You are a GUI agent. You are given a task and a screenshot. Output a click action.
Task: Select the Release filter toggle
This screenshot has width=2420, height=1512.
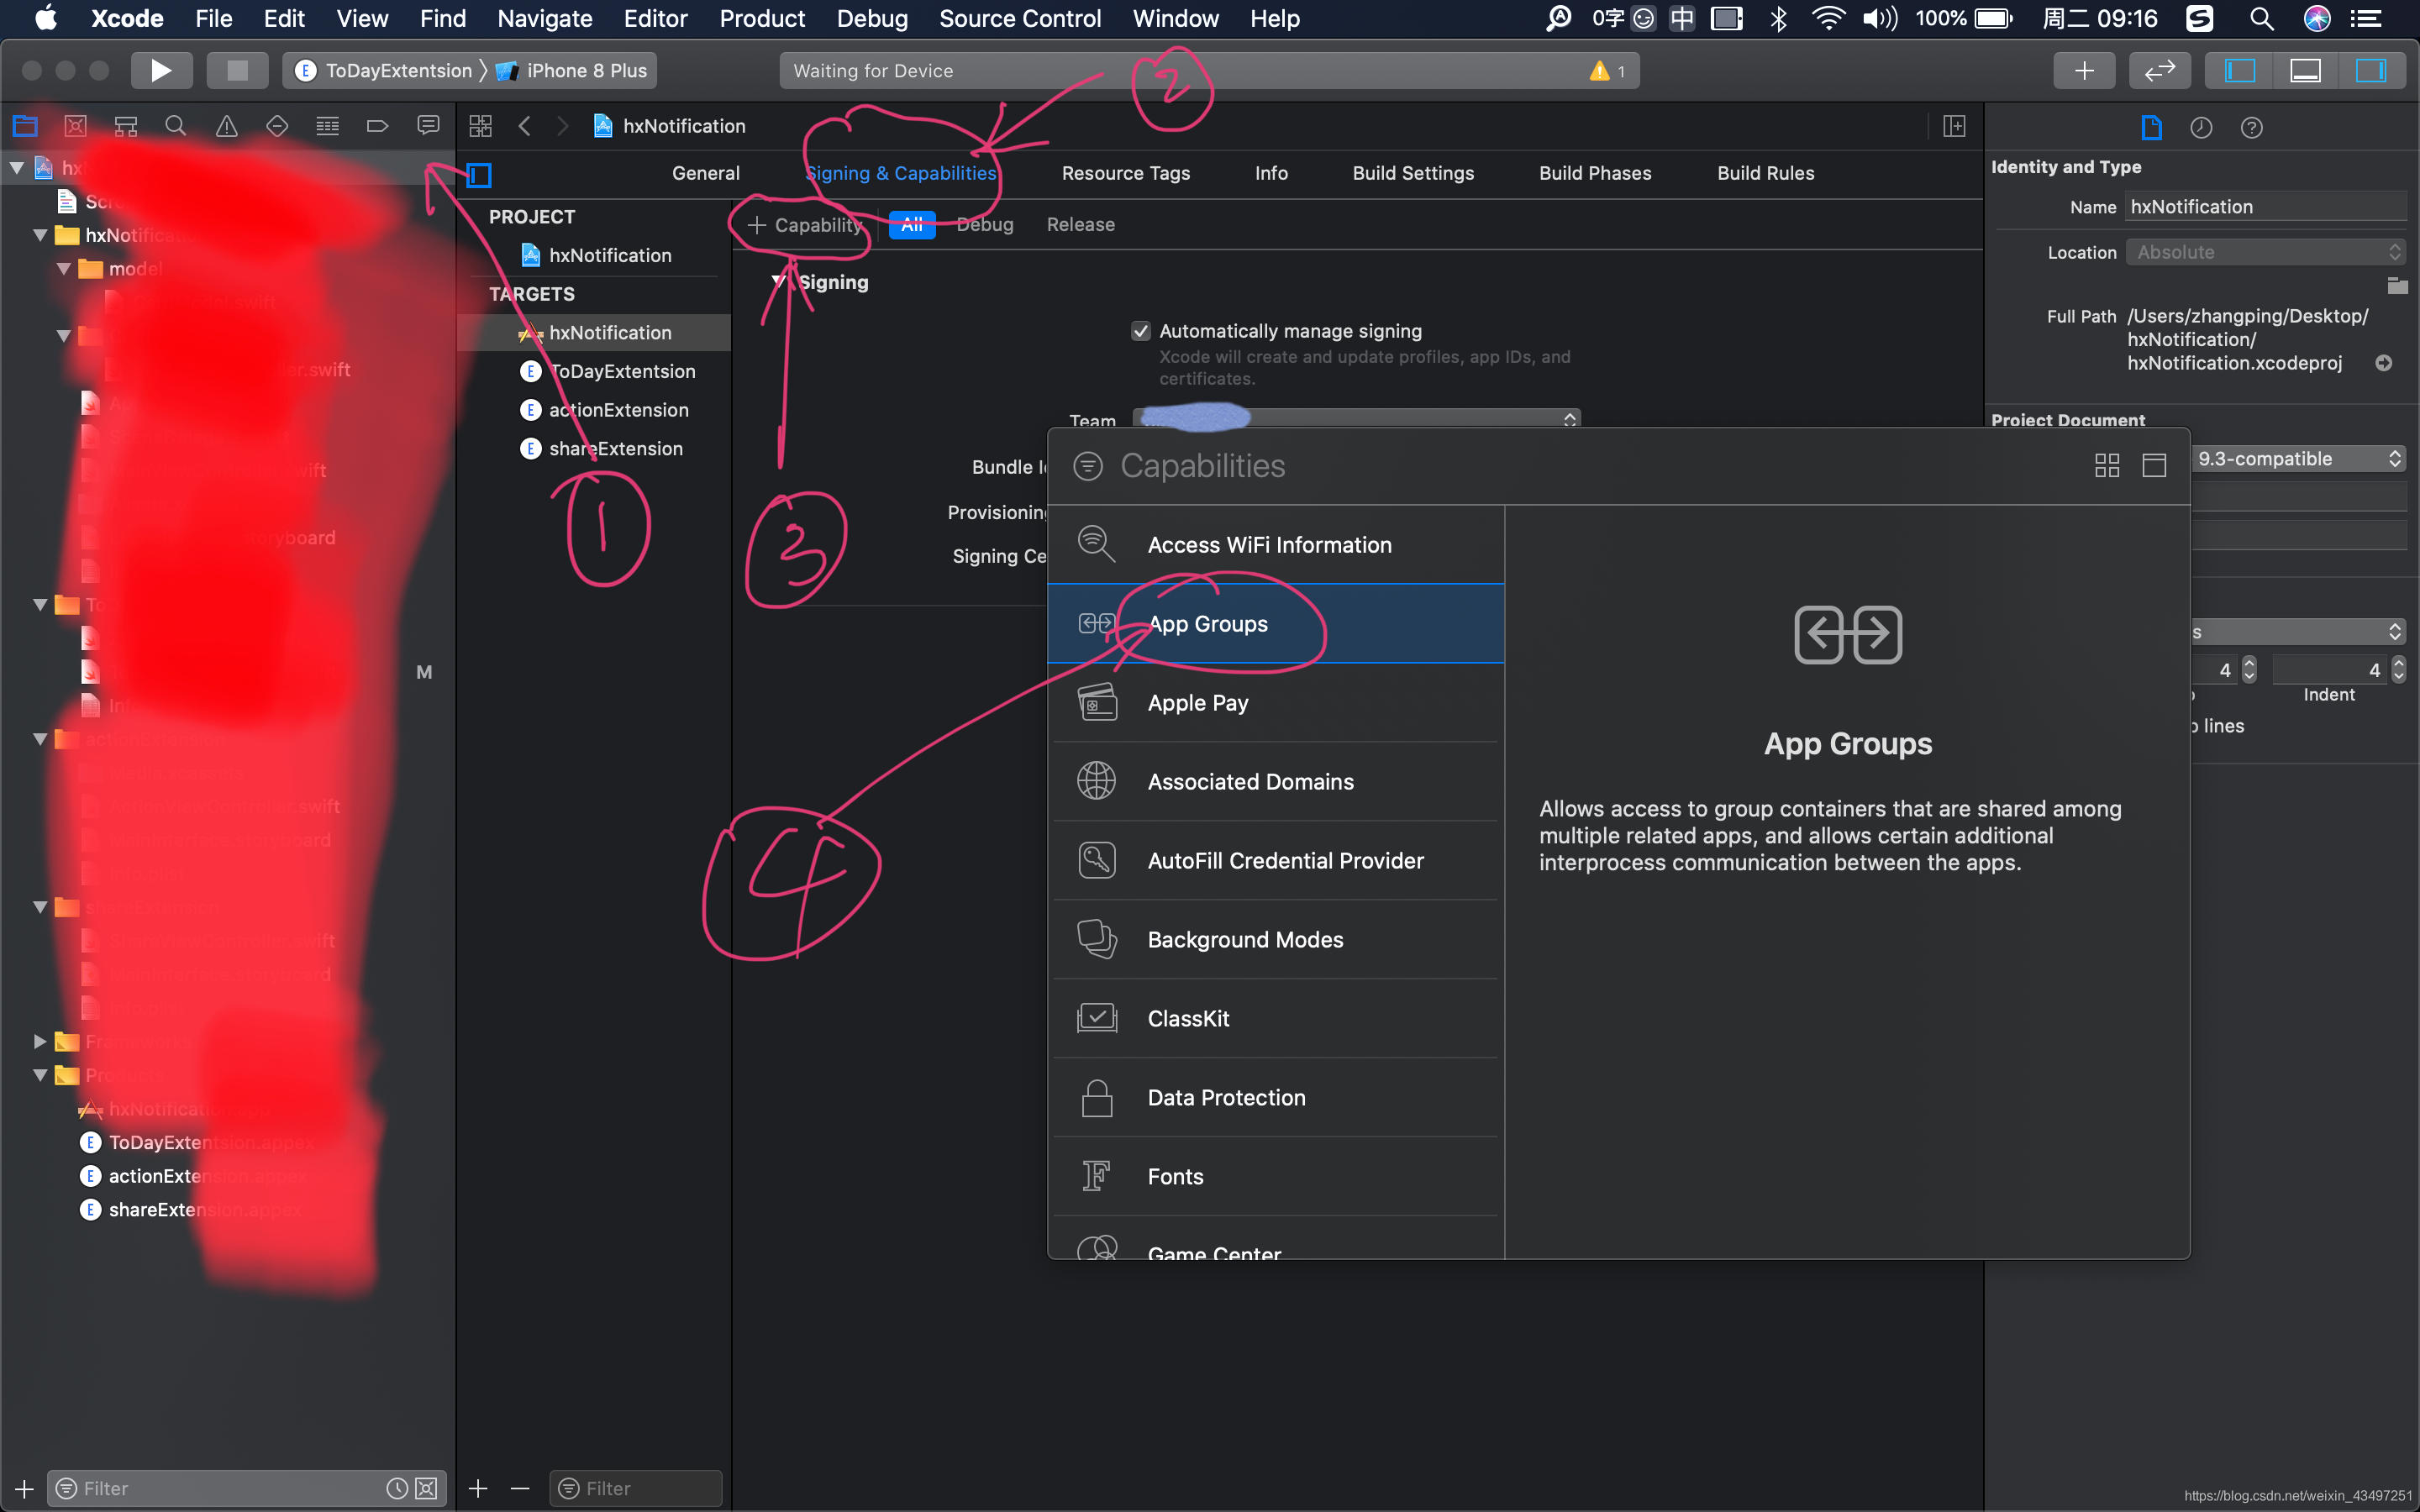tap(1076, 223)
